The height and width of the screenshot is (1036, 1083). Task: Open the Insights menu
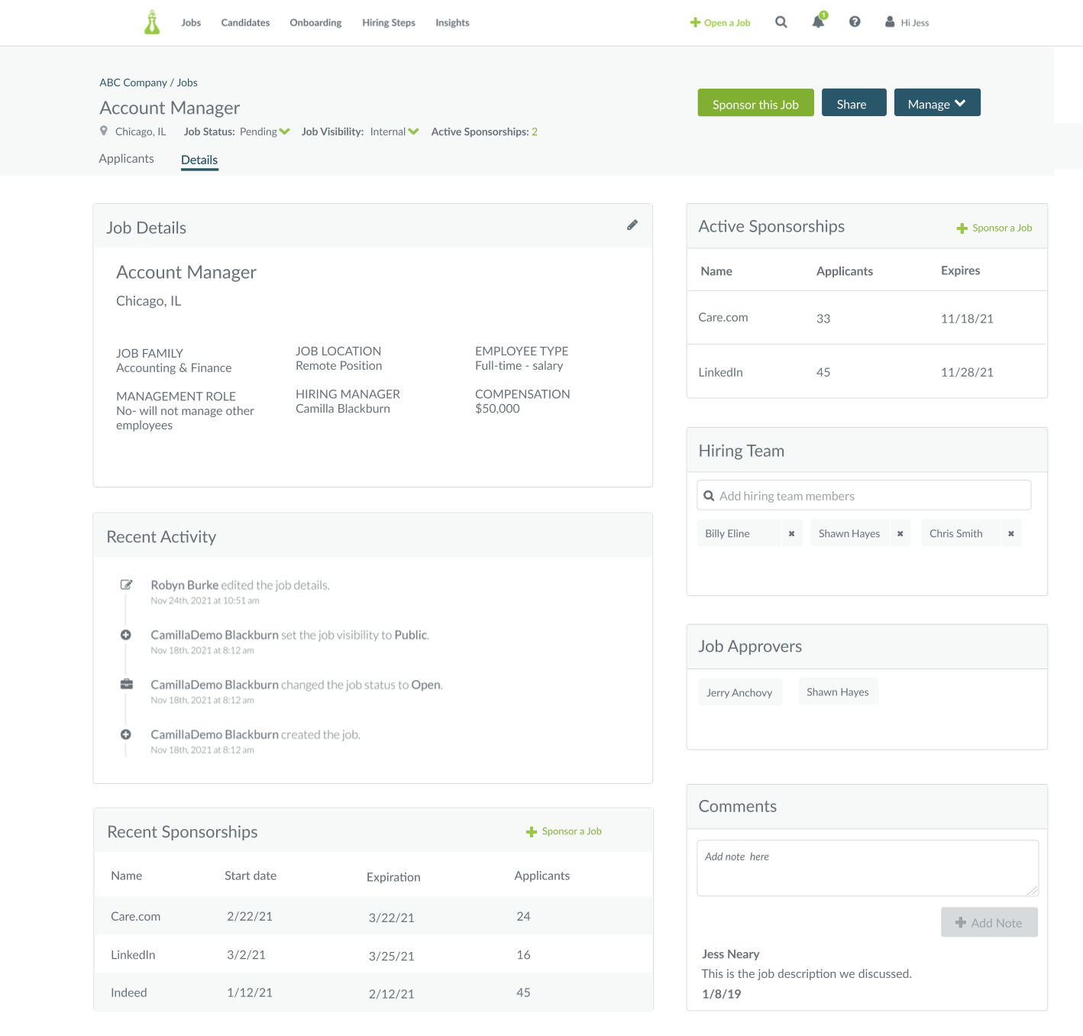coord(452,23)
